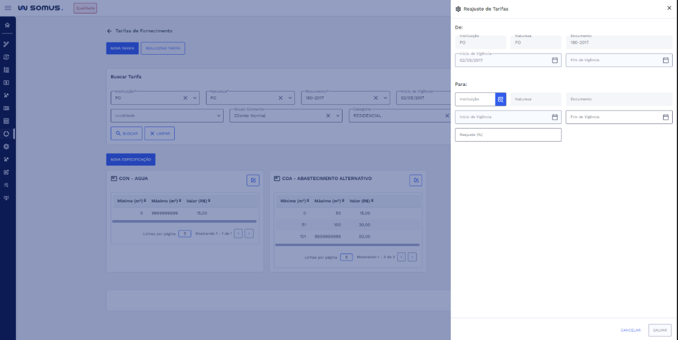
Task: Edit the COA - Abastecimento Alternativo specification
Action: tap(416, 180)
